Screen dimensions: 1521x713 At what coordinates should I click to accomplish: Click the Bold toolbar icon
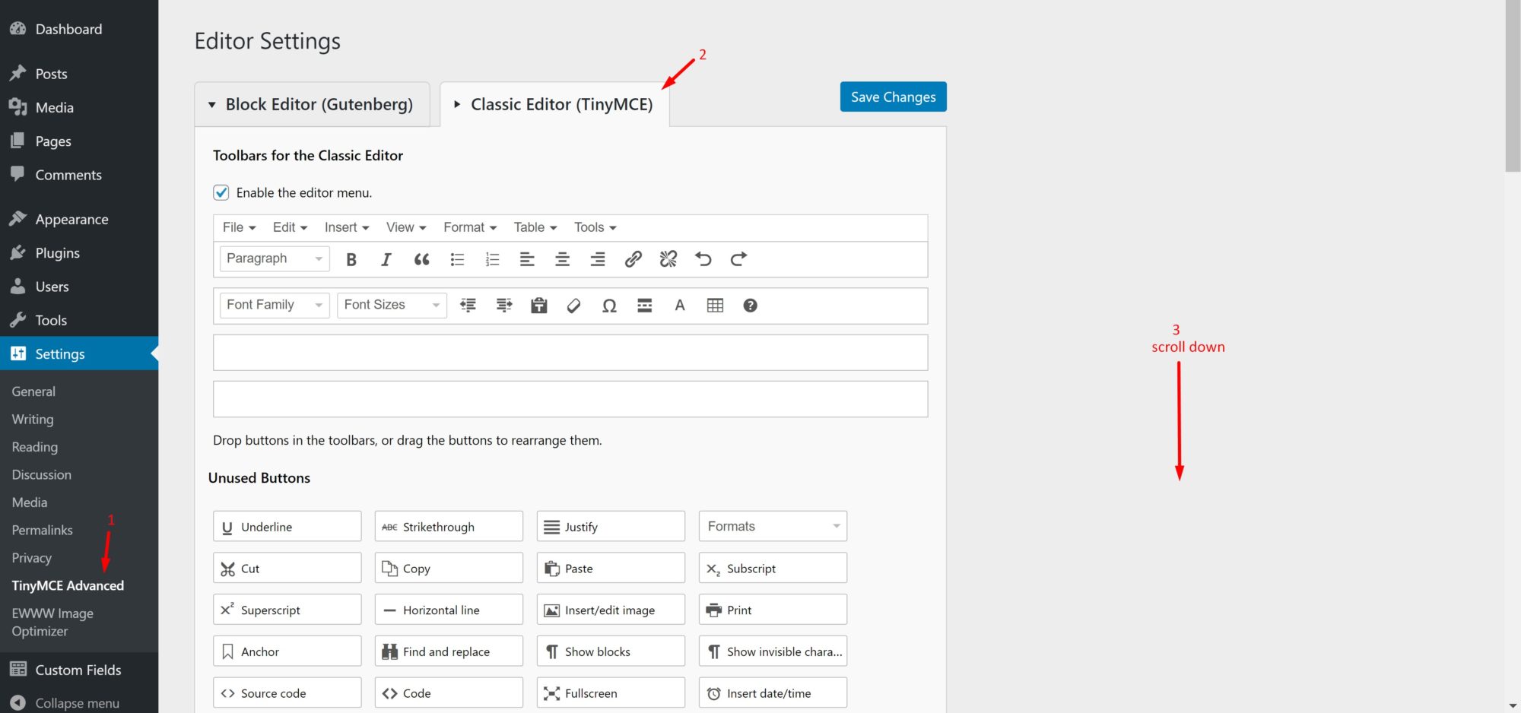pyautogui.click(x=351, y=259)
